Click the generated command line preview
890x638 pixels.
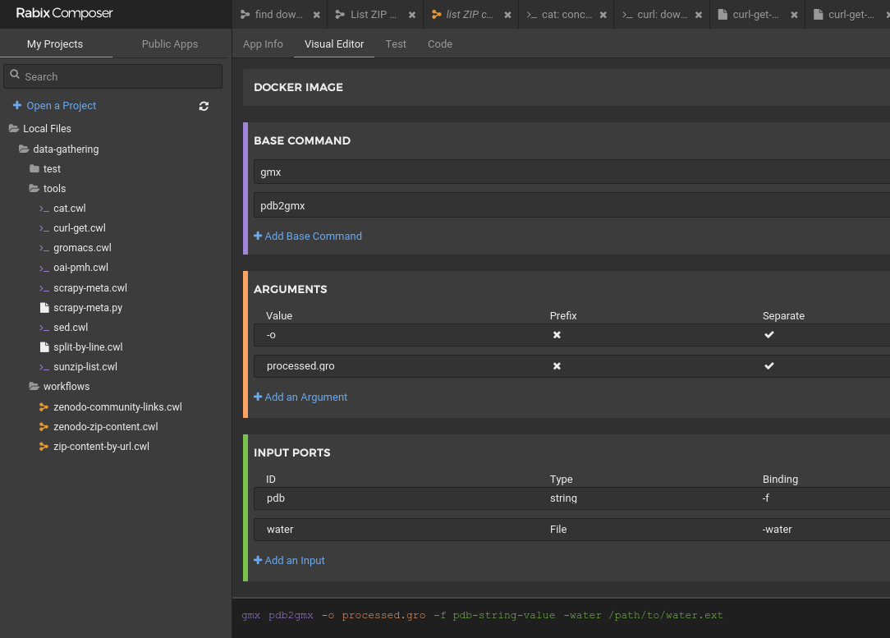click(x=483, y=615)
